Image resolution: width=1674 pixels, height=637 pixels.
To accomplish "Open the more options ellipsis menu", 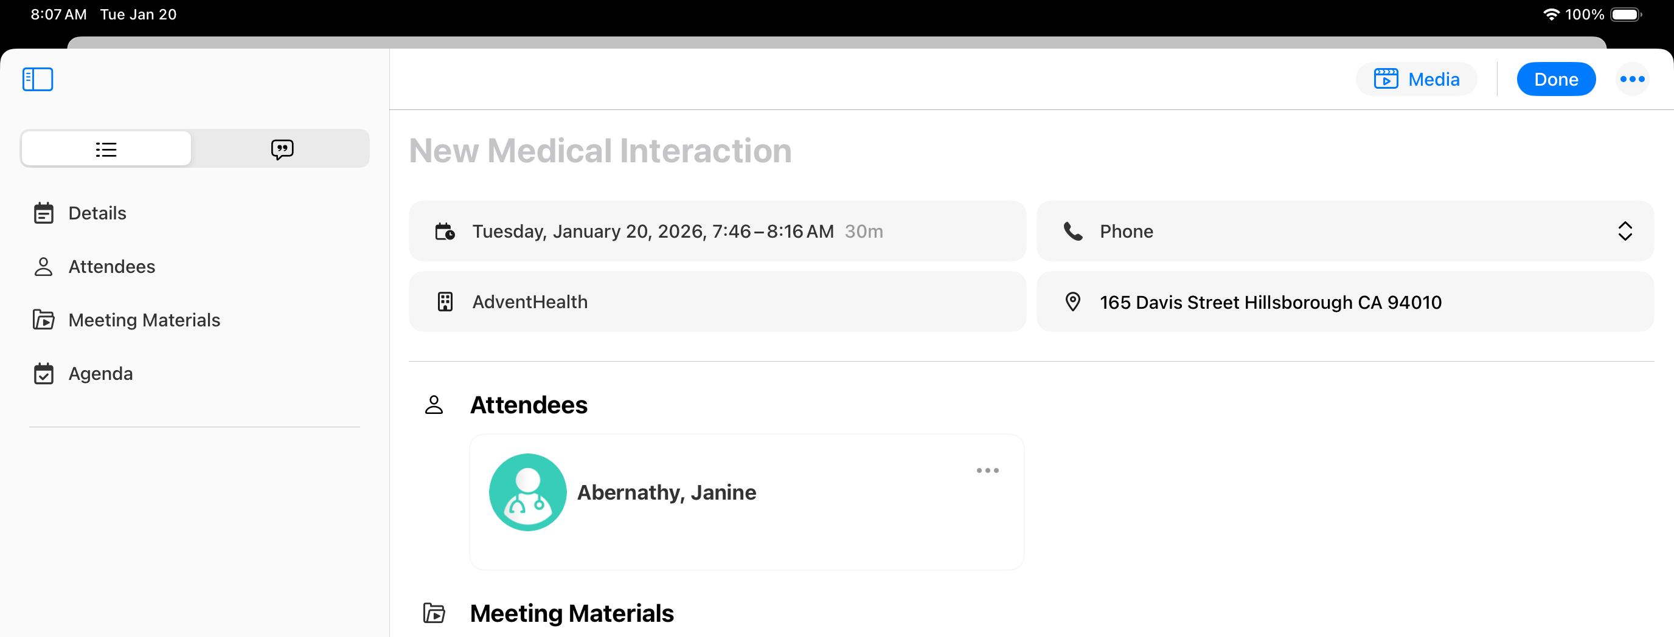I will point(1632,79).
